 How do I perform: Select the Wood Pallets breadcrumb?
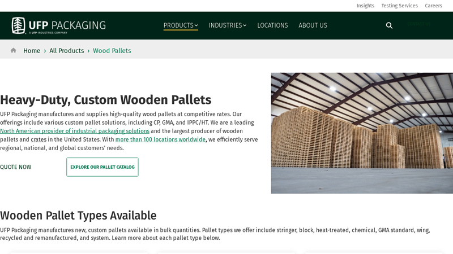click(x=112, y=51)
